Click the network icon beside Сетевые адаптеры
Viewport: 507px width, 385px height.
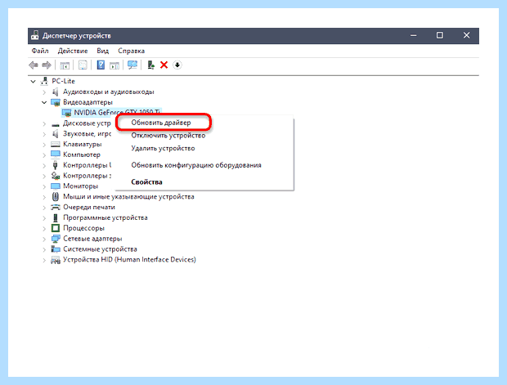56,239
